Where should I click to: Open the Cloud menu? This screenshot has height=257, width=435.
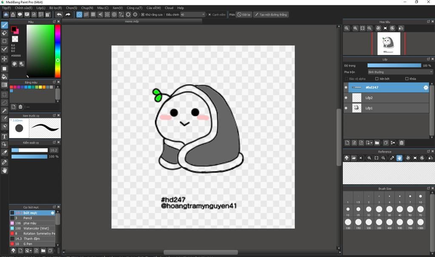pos(169,8)
